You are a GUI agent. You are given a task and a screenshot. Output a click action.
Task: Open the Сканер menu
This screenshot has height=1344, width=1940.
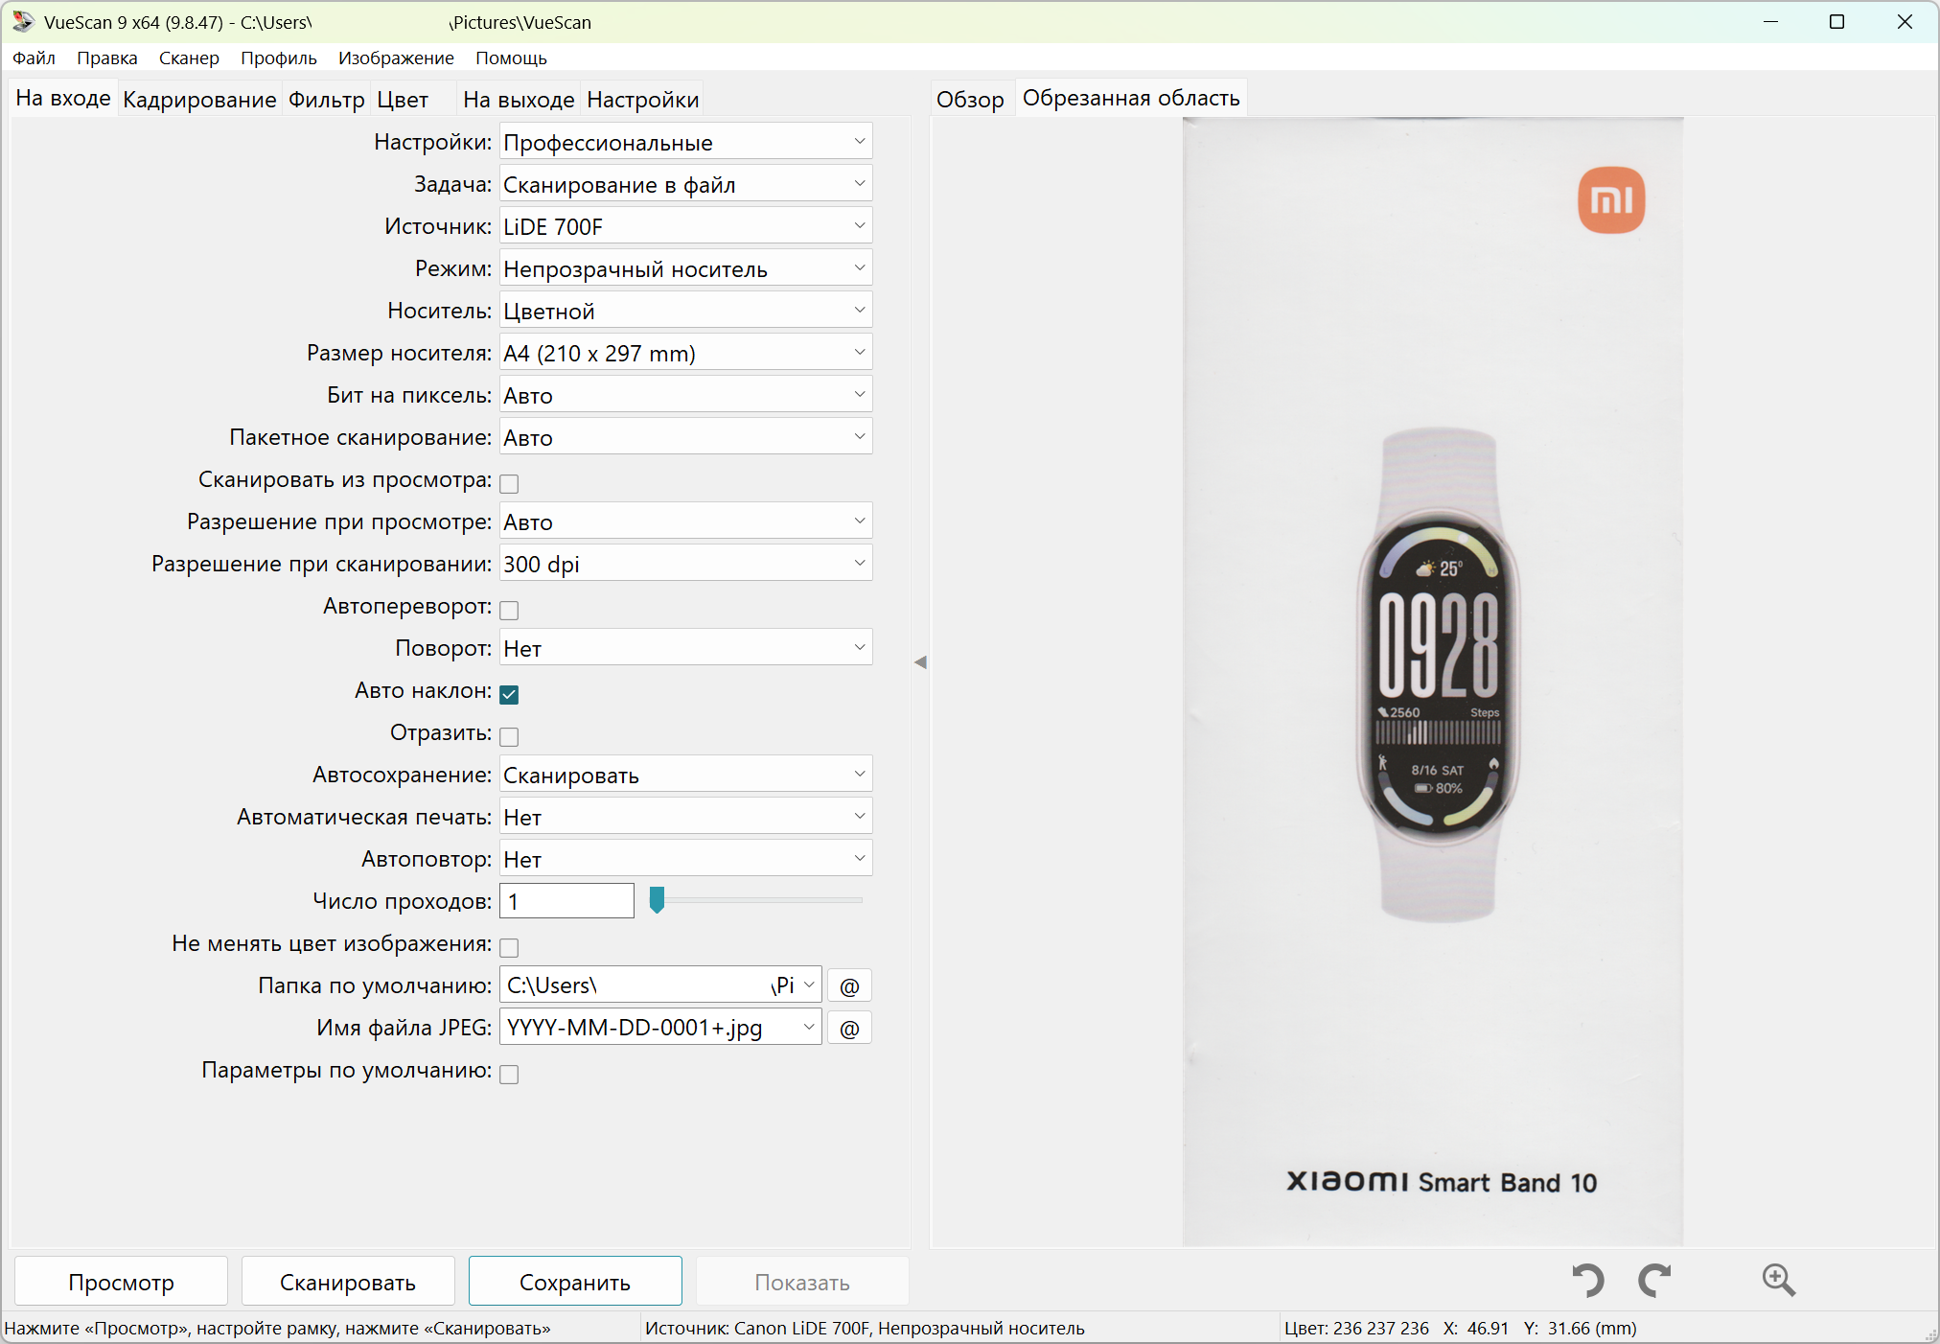pyautogui.click(x=189, y=58)
